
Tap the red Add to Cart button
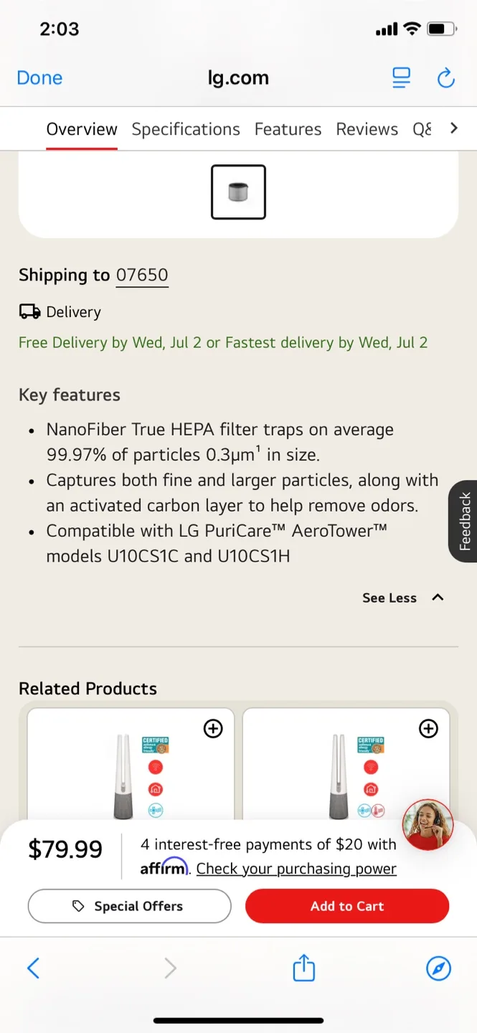[347, 906]
